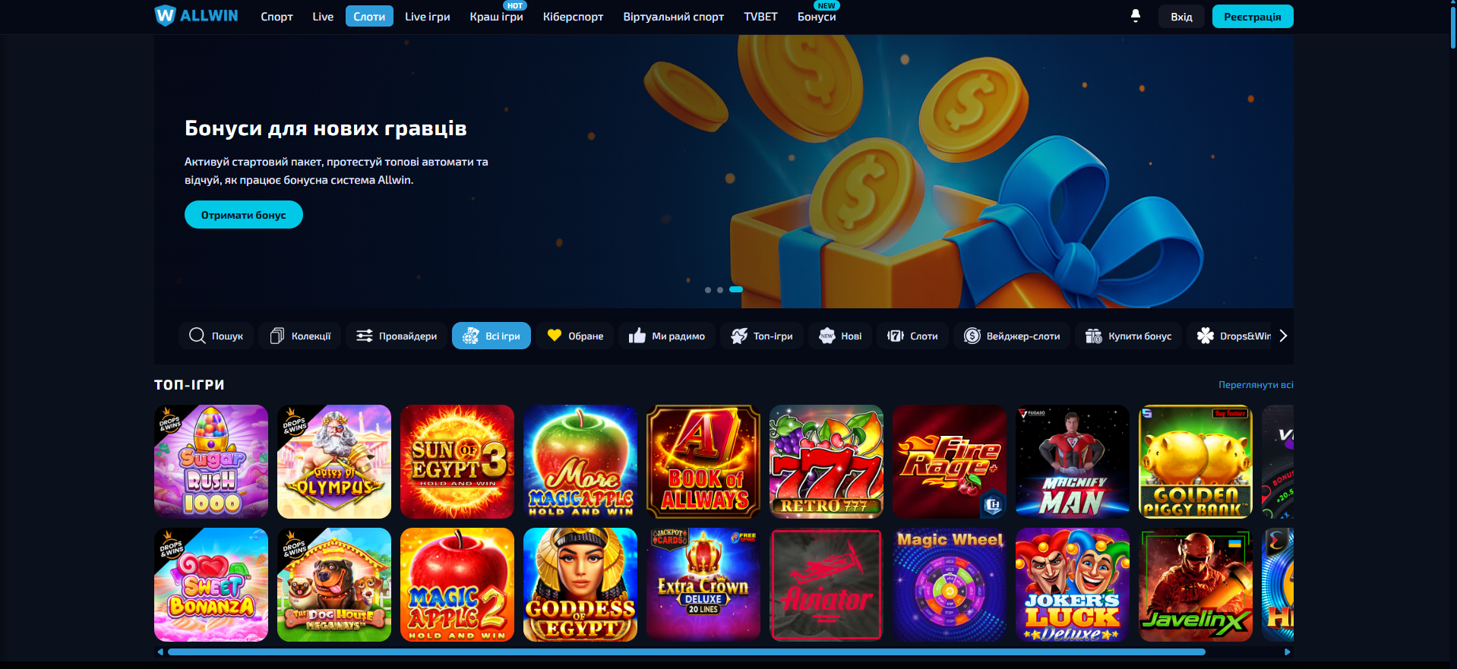Open search with magnifier icon
The width and height of the screenshot is (1457, 669).
click(216, 336)
